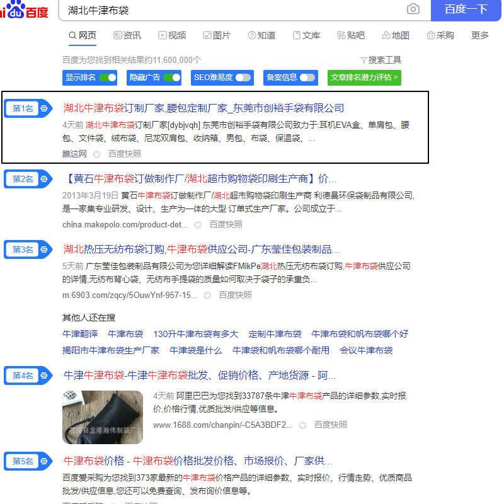
Task: Open 百度快照 for the 瞧这网 result
Action: pyautogui.click(x=125, y=154)
